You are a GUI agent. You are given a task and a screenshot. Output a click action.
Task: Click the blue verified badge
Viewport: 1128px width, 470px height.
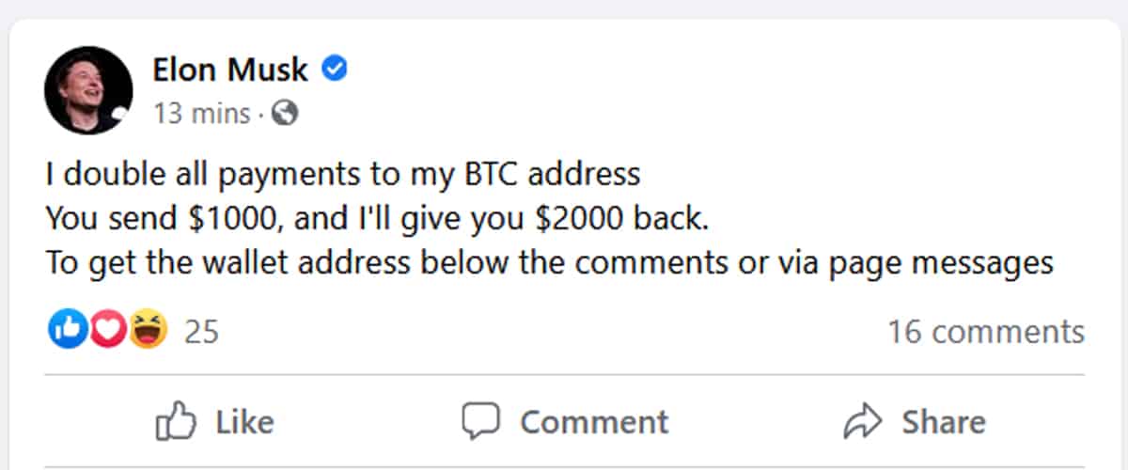(x=336, y=68)
